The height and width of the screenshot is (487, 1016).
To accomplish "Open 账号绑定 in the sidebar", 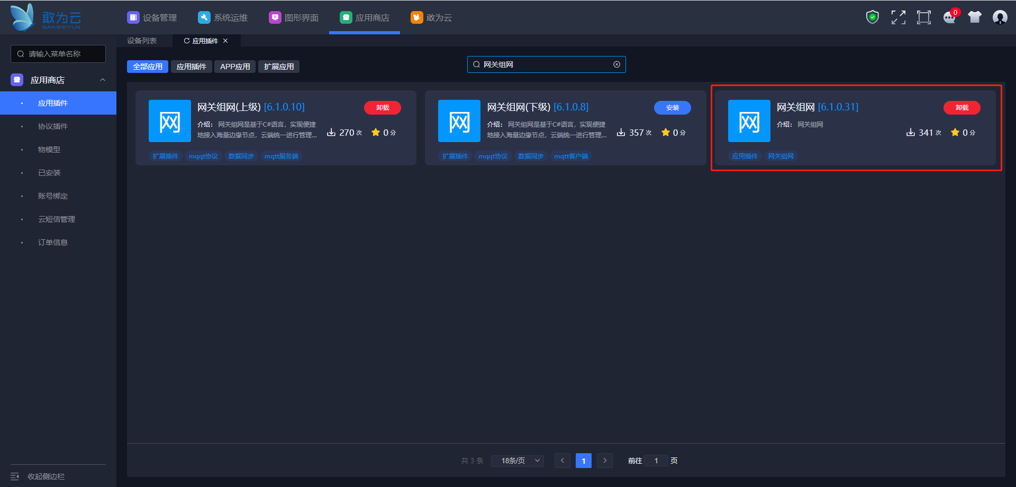I will [58, 196].
